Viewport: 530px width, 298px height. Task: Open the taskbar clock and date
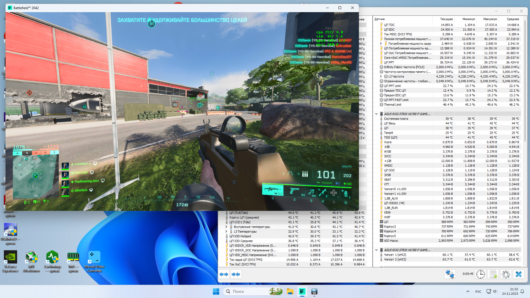point(510,291)
